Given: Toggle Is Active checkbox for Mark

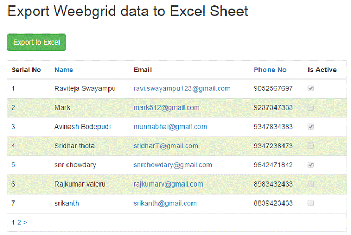Looking at the screenshot, I should [x=311, y=107].
